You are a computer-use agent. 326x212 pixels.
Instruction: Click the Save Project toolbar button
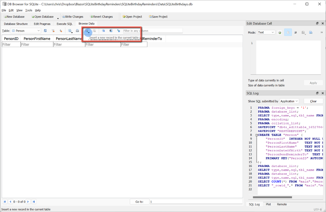tap(158, 17)
